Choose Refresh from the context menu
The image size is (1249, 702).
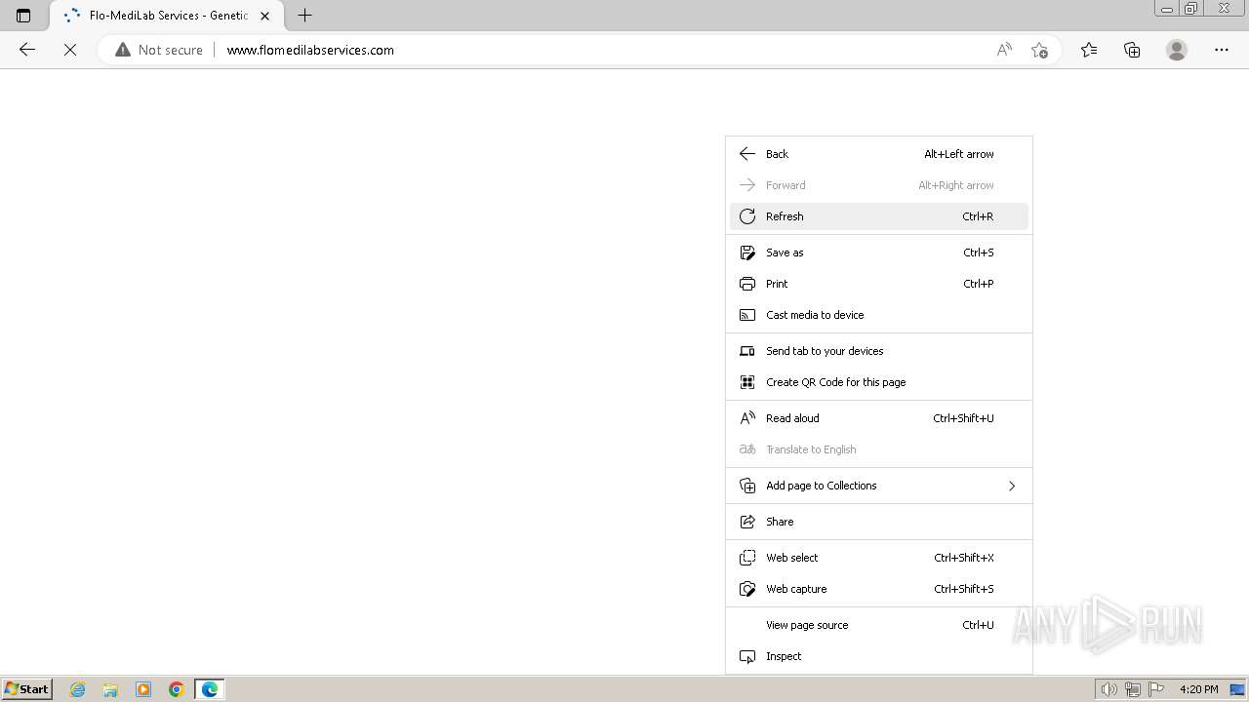(879, 216)
